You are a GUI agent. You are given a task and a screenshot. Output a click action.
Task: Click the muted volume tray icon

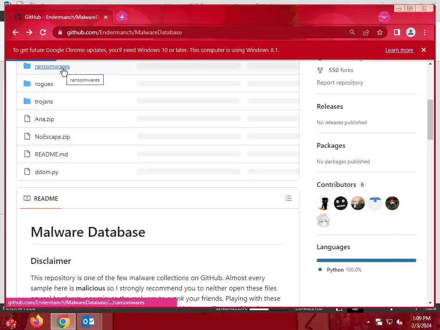[x=400, y=322]
